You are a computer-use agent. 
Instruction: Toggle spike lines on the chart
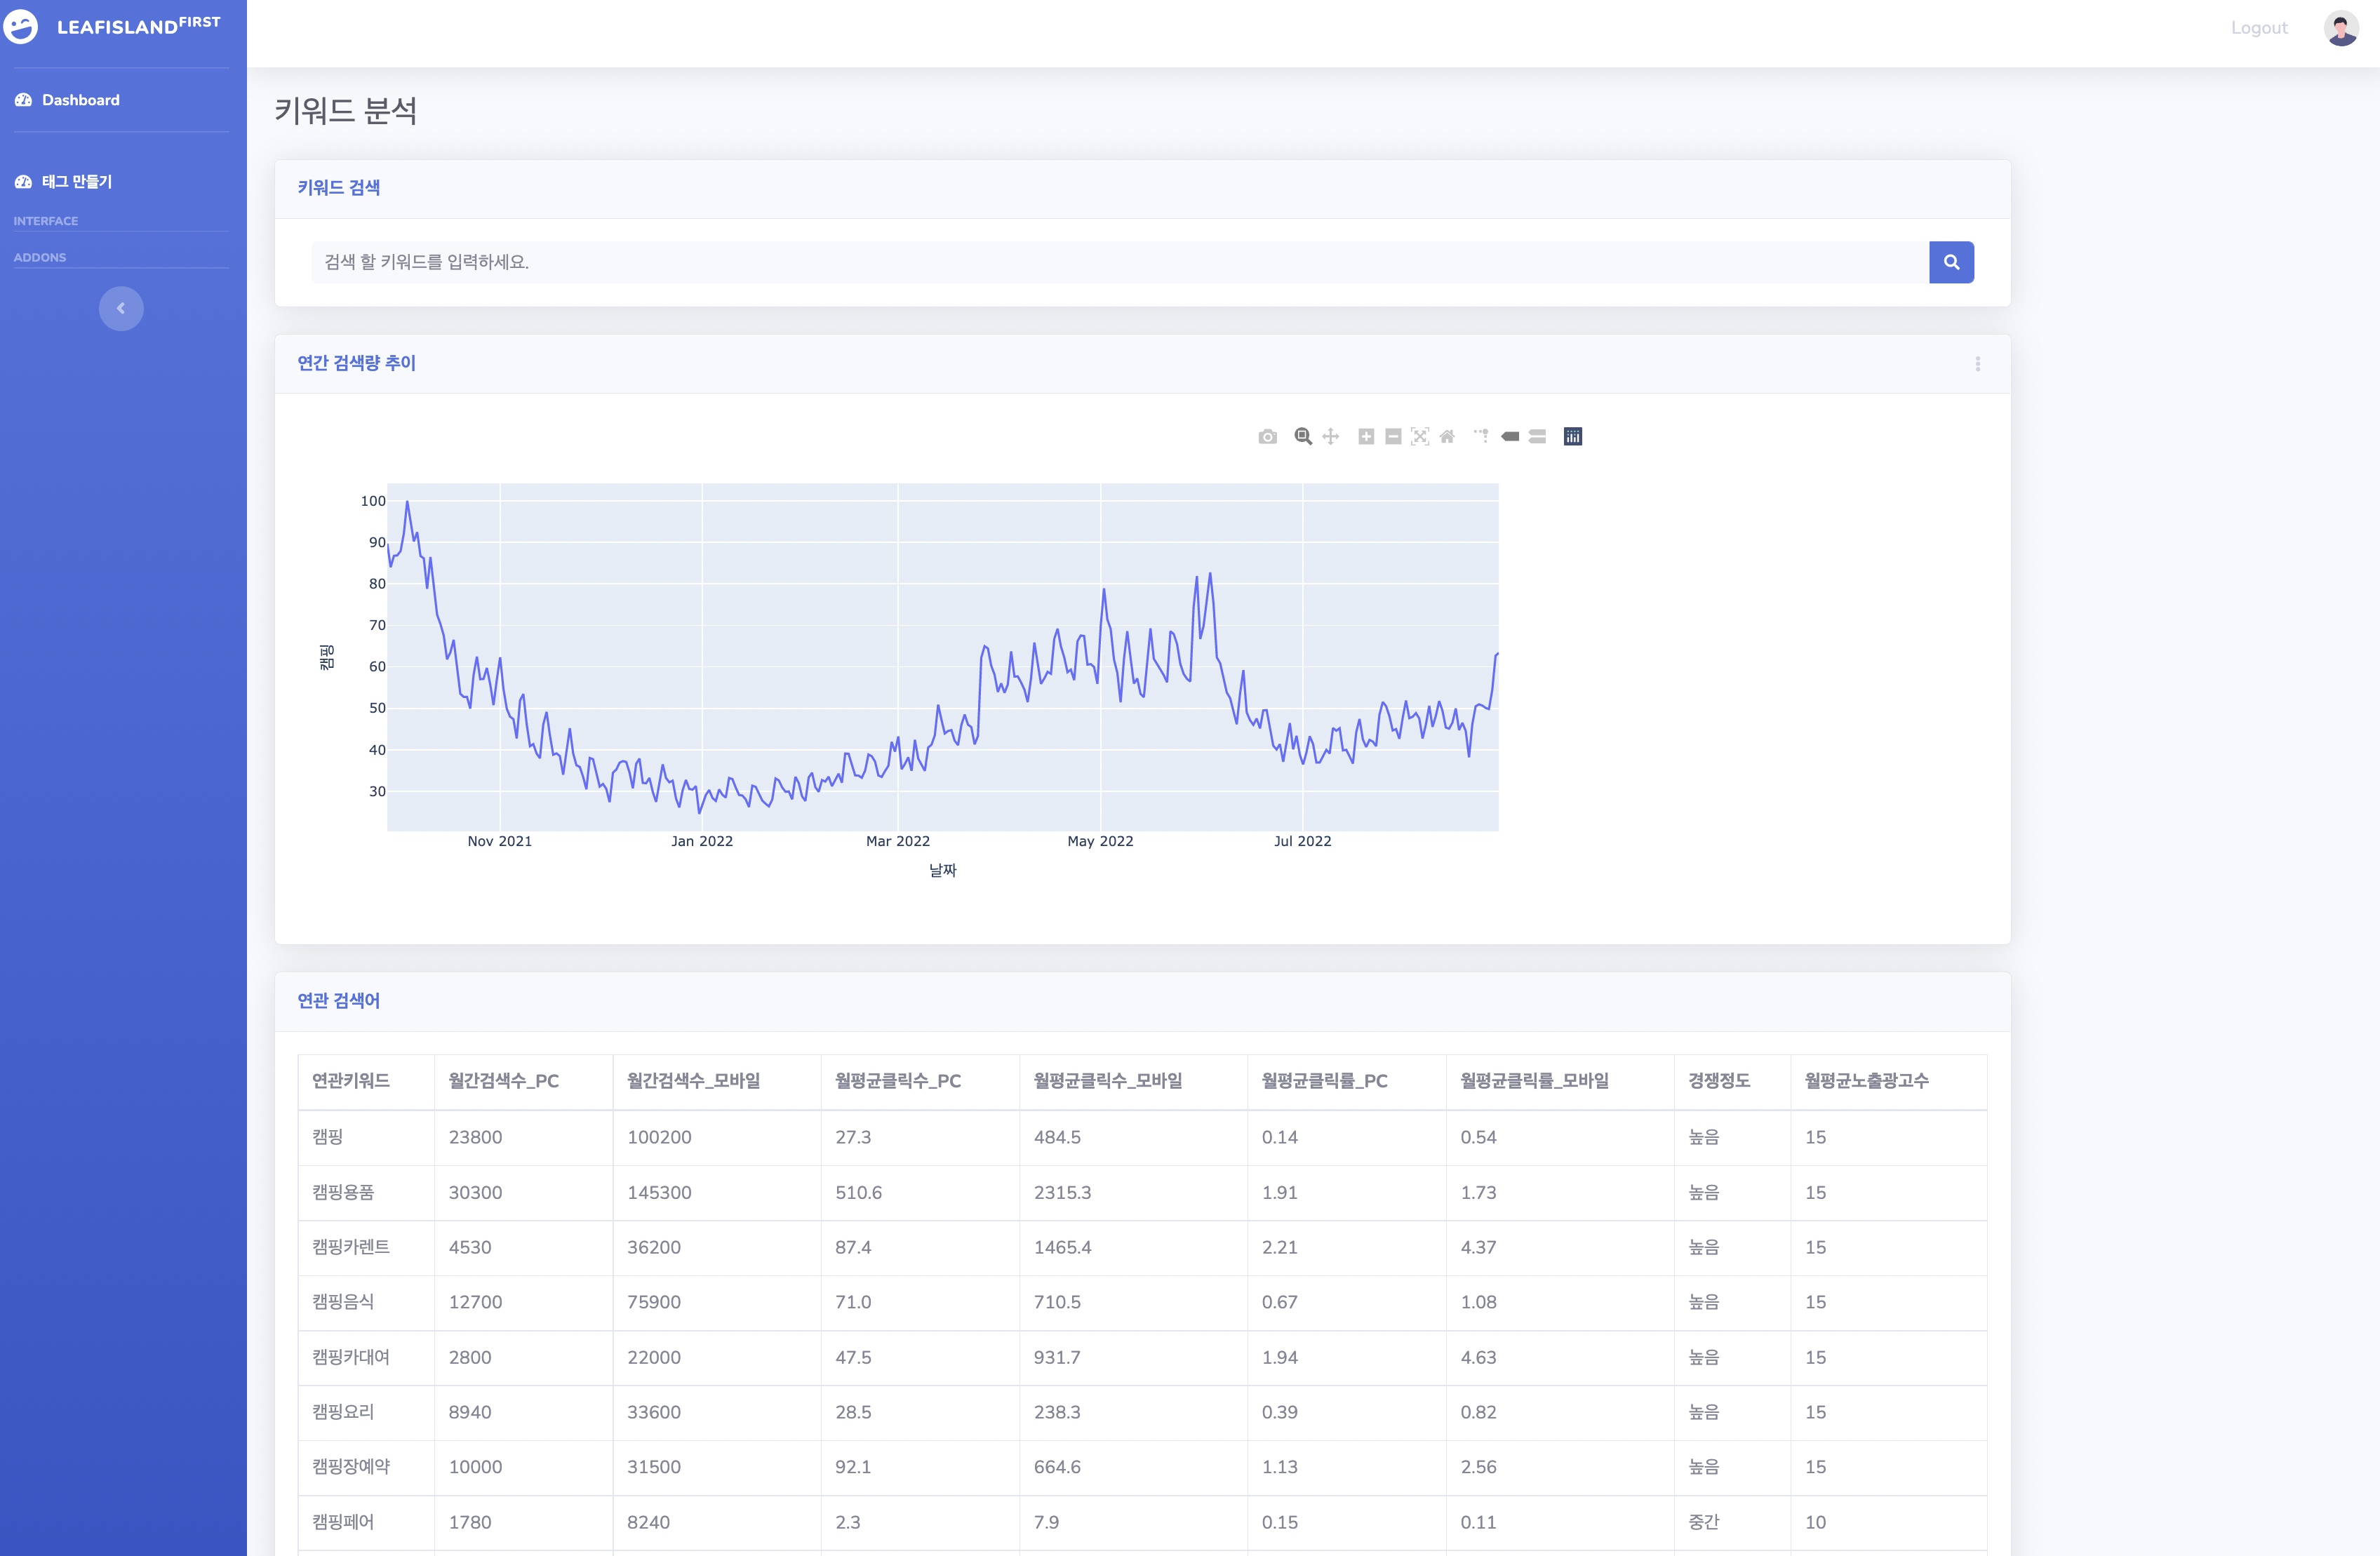click(x=1481, y=437)
